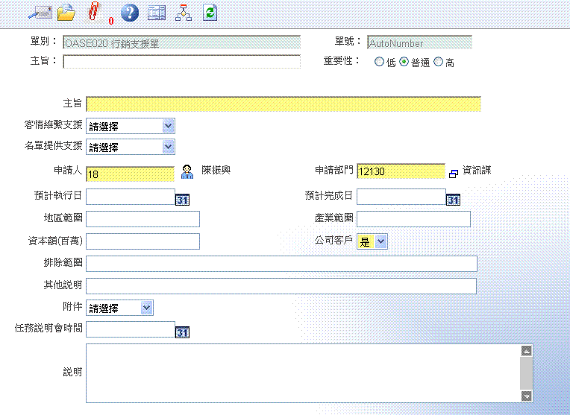Expand the 名單提供支援 dropdown
The width and height of the screenshot is (570, 415).
click(168, 147)
